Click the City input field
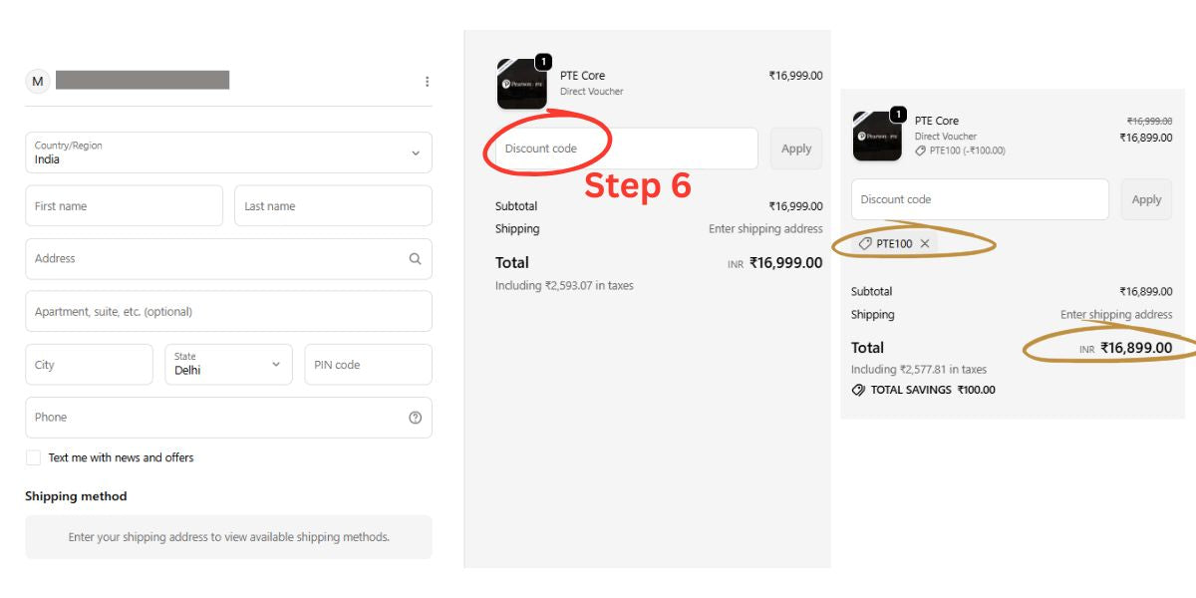The image size is (1196, 598). click(x=89, y=365)
